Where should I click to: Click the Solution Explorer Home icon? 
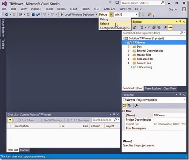[135, 27]
